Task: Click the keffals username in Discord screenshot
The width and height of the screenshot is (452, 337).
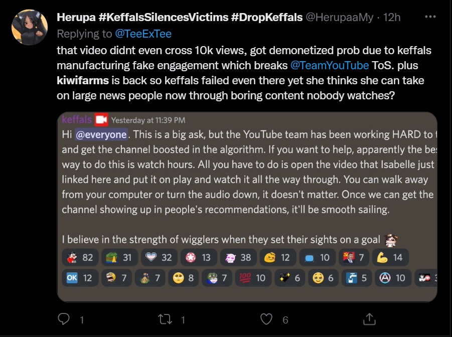Action: tap(76, 120)
